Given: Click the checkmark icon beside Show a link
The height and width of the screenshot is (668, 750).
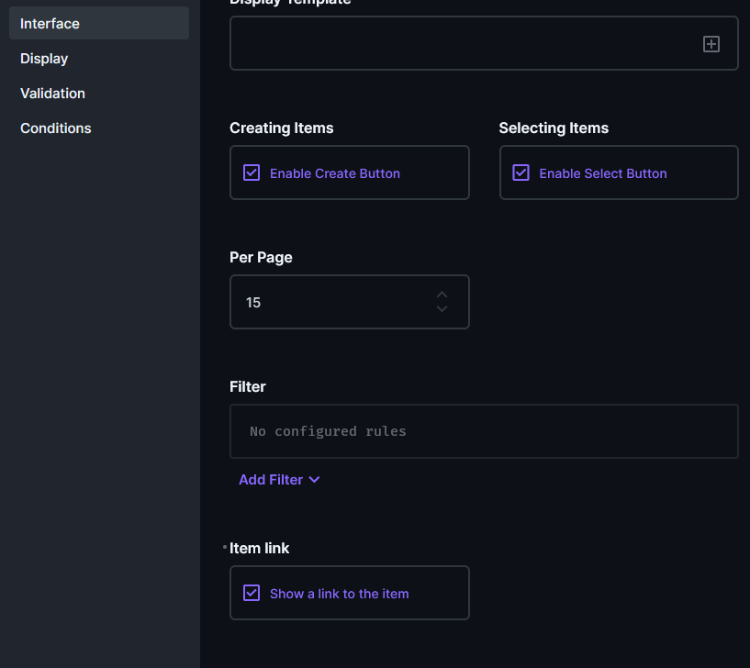Looking at the screenshot, I should click(x=251, y=593).
